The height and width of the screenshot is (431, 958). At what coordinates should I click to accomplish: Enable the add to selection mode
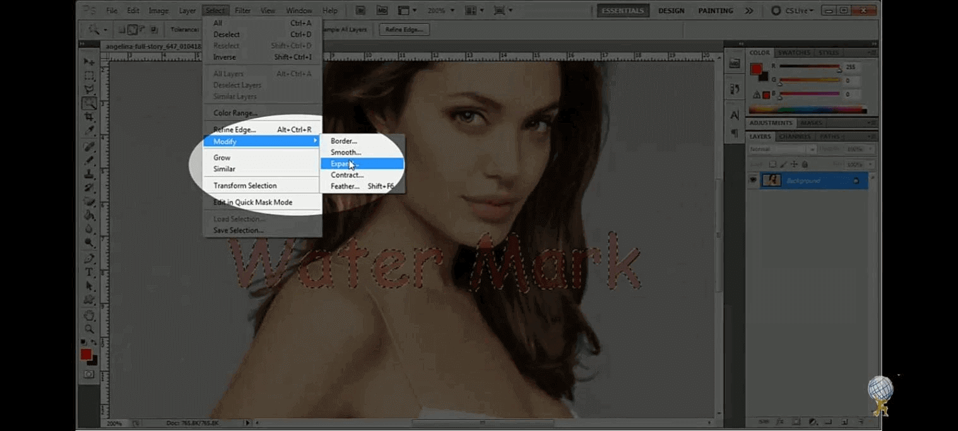[x=132, y=30]
